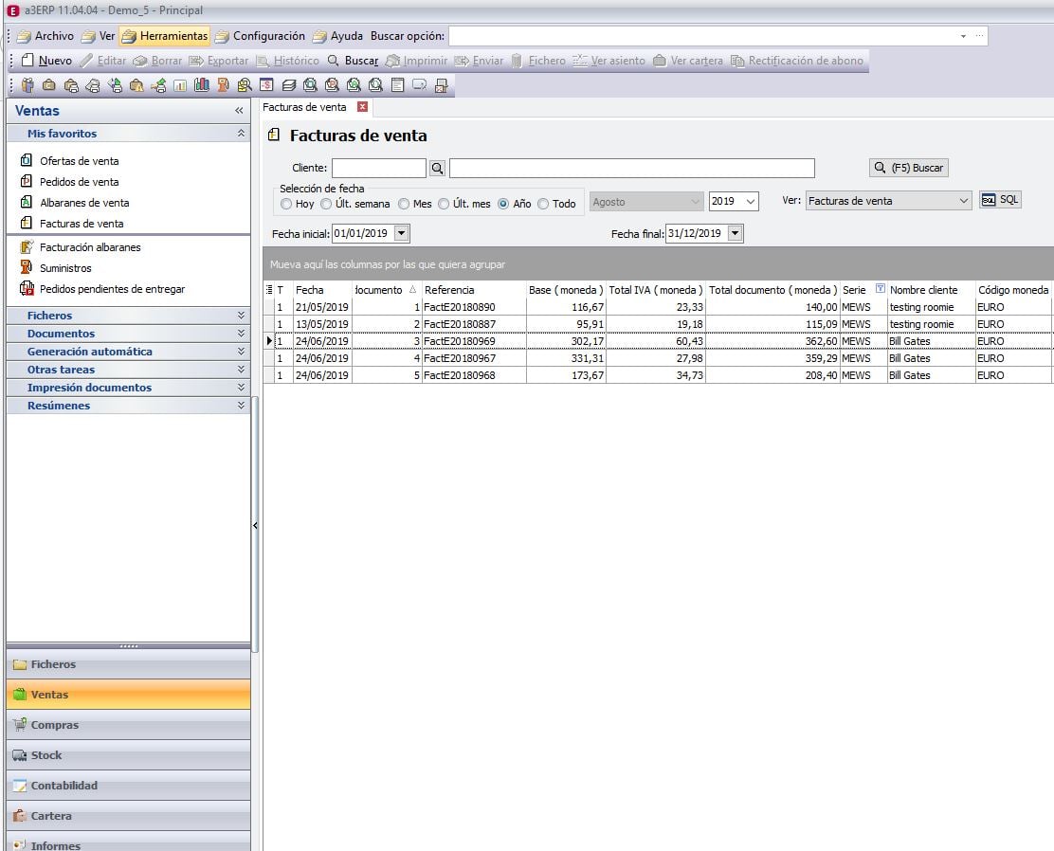Open the Herramientas menu
The height and width of the screenshot is (851, 1054).
(x=170, y=35)
